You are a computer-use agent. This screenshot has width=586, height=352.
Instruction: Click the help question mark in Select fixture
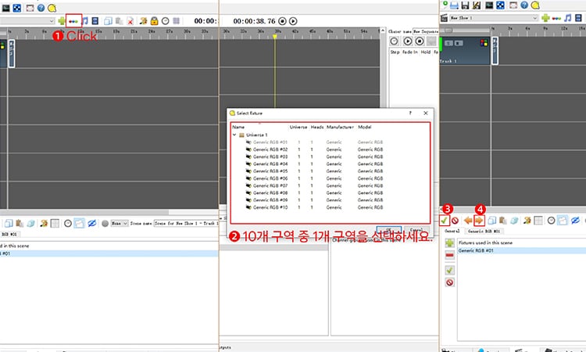click(410, 113)
